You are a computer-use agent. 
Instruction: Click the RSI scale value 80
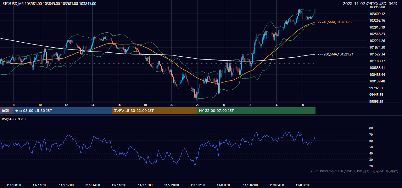[371, 128]
